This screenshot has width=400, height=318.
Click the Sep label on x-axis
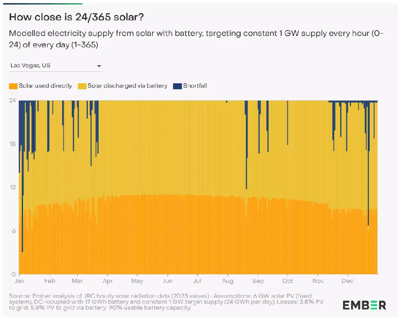tap(258, 281)
